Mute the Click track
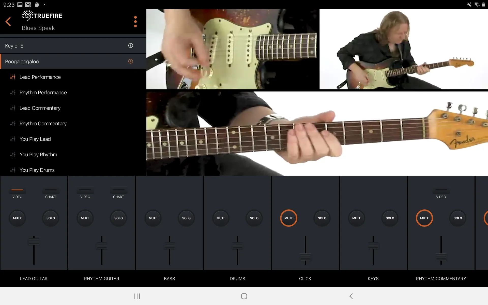 click(288, 218)
